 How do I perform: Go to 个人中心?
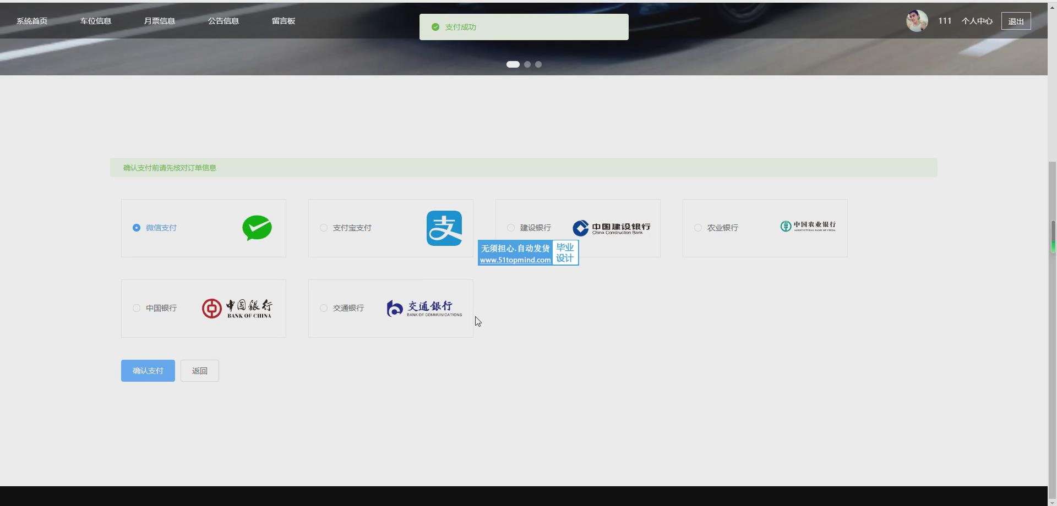point(977,21)
